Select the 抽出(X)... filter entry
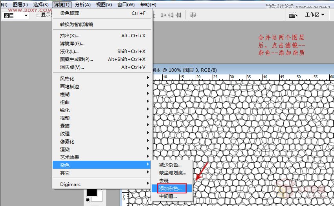Image resolution: width=334 pixels, height=206 pixels. [x=103, y=36]
